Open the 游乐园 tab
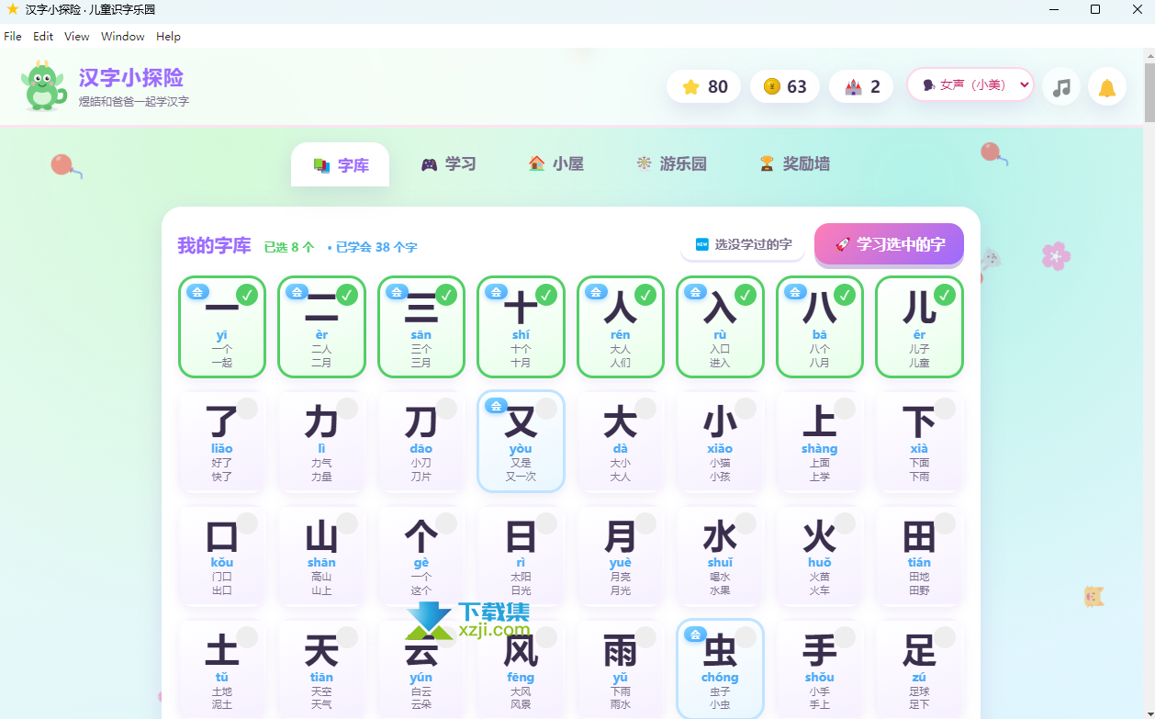The height and width of the screenshot is (719, 1155). click(670, 163)
